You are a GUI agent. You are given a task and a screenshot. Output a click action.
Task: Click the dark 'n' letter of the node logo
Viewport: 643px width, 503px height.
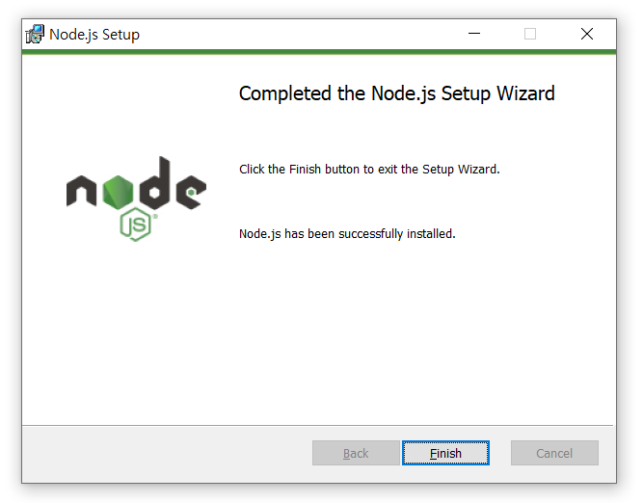click(x=81, y=191)
